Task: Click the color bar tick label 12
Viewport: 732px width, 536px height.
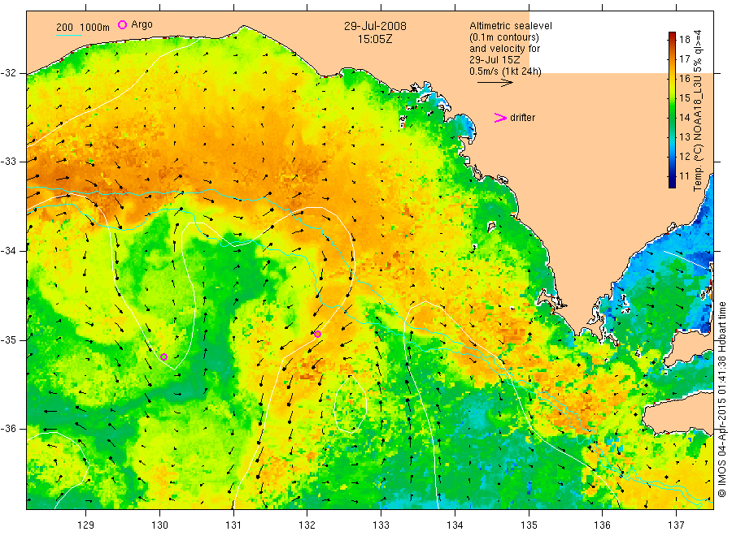Action: point(684,157)
